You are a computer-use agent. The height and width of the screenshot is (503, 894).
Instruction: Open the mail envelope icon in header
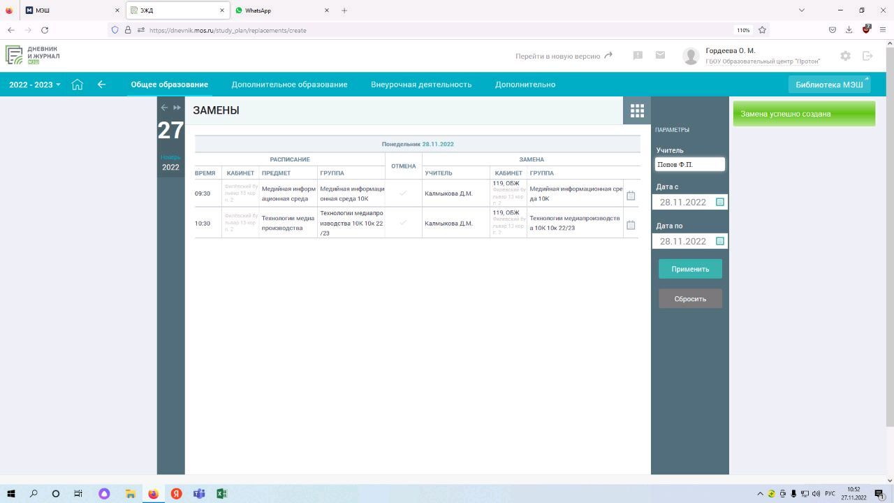click(660, 55)
